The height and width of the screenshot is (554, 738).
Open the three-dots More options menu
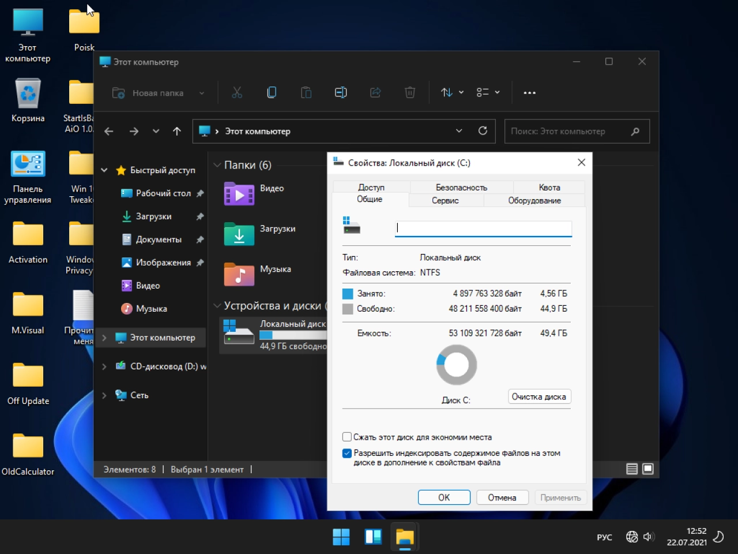tap(529, 92)
